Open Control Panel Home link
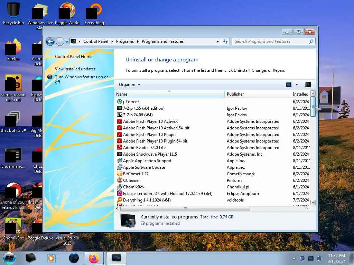The width and height of the screenshot is (354, 265). (x=74, y=56)
